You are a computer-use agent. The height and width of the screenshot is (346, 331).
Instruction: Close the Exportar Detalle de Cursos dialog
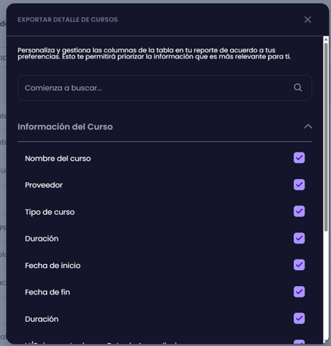pos(308,20)
